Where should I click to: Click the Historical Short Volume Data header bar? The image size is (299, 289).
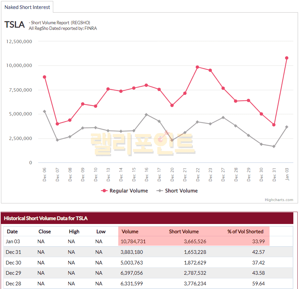point(149,218)
